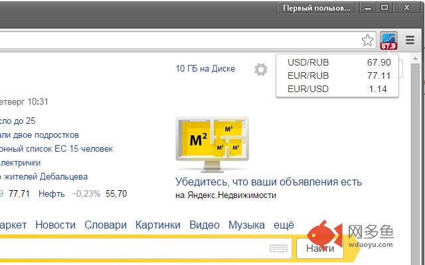
Task: Open news headline about жителей Дебальцева
Action: pos(44,177)
